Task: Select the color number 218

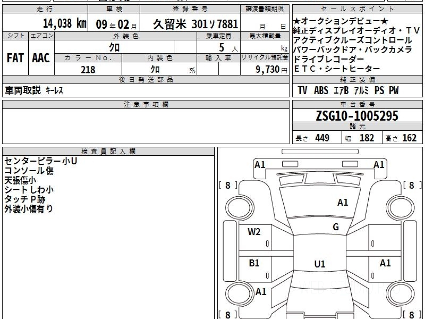Action: [x=88, y=69]
